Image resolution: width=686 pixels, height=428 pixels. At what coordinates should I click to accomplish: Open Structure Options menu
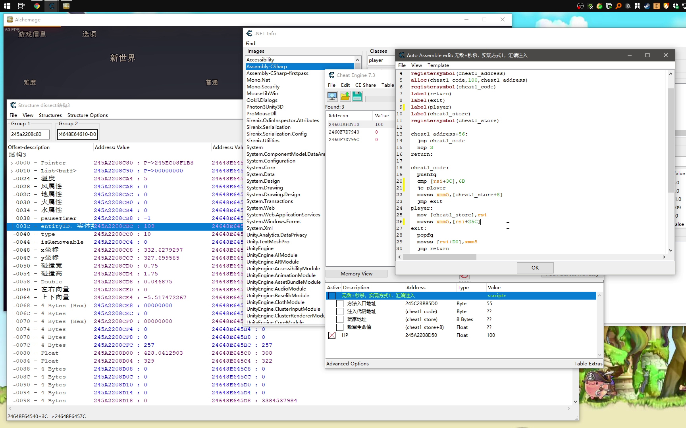pyautogui.click(x=88, y=115)
